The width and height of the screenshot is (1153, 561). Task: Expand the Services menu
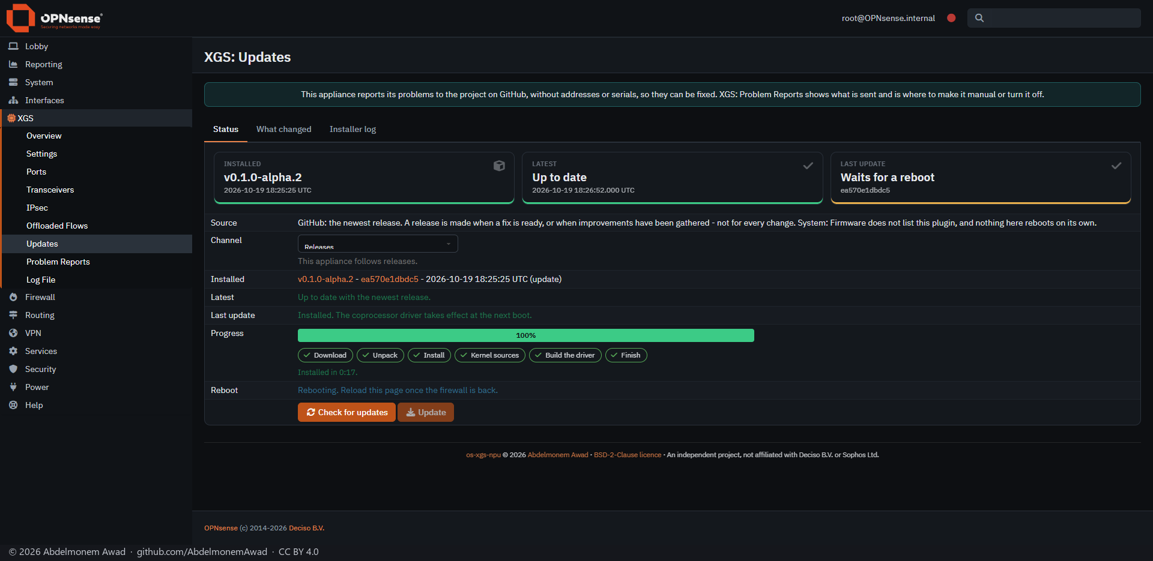tap(96, 351)
